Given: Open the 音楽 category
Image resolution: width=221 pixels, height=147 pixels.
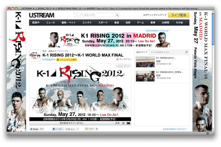Looking at the screenshot, I should pyautogui.click(x=117, y=22).
